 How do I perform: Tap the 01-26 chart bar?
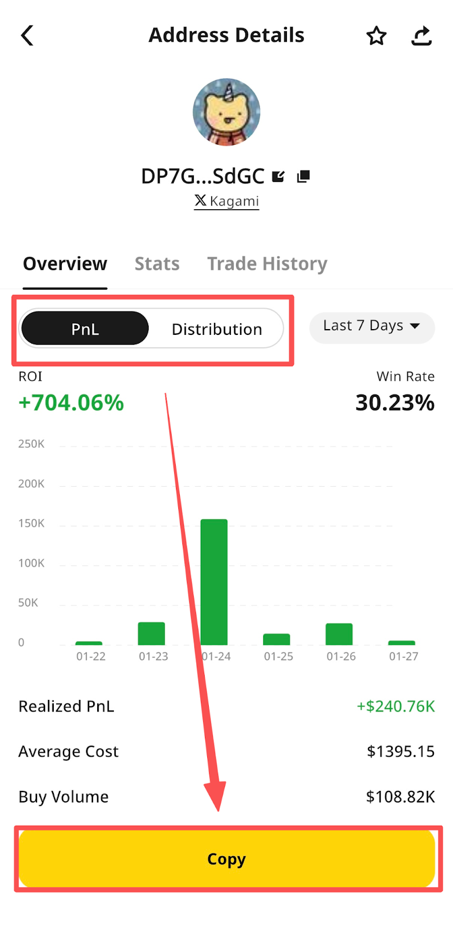[339, 634]
